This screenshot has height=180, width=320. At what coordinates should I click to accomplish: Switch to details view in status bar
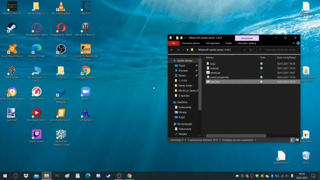pyautogui.click(x=291, y=140)
